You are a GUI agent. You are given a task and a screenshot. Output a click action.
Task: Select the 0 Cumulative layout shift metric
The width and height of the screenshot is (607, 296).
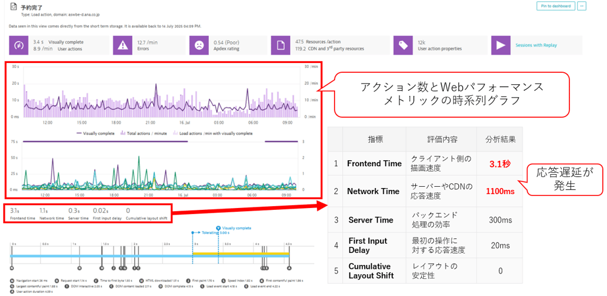(146, 214)
